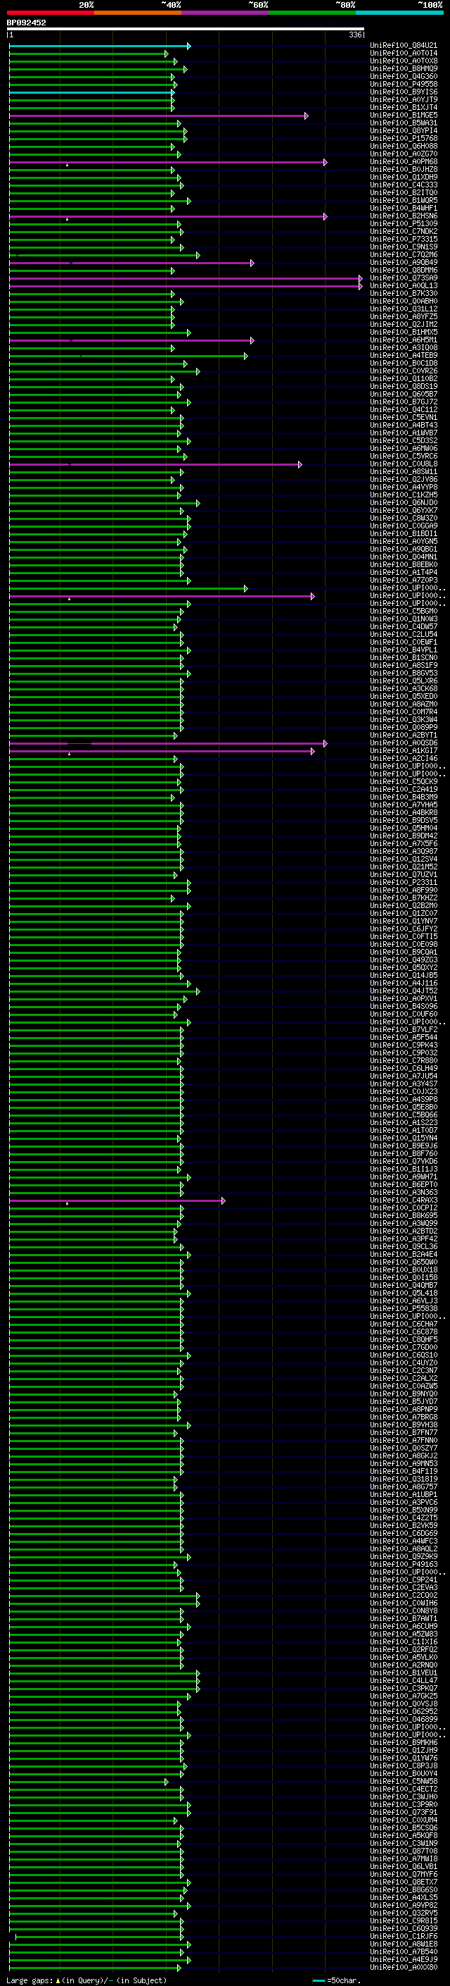Screen dimensions: 450x1986
Task: Click the cyan alignment bar for B9YIS6
Action: pos(91,92)
